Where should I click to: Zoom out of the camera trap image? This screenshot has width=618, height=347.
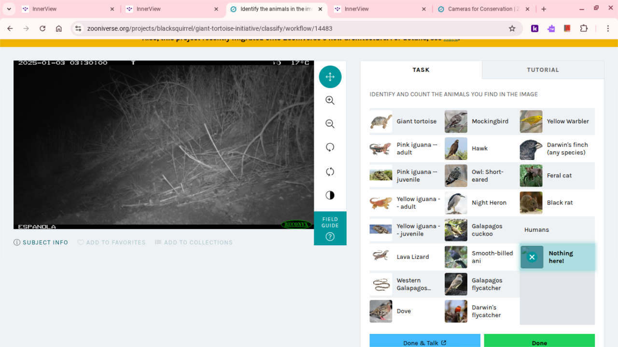(330, 124)
